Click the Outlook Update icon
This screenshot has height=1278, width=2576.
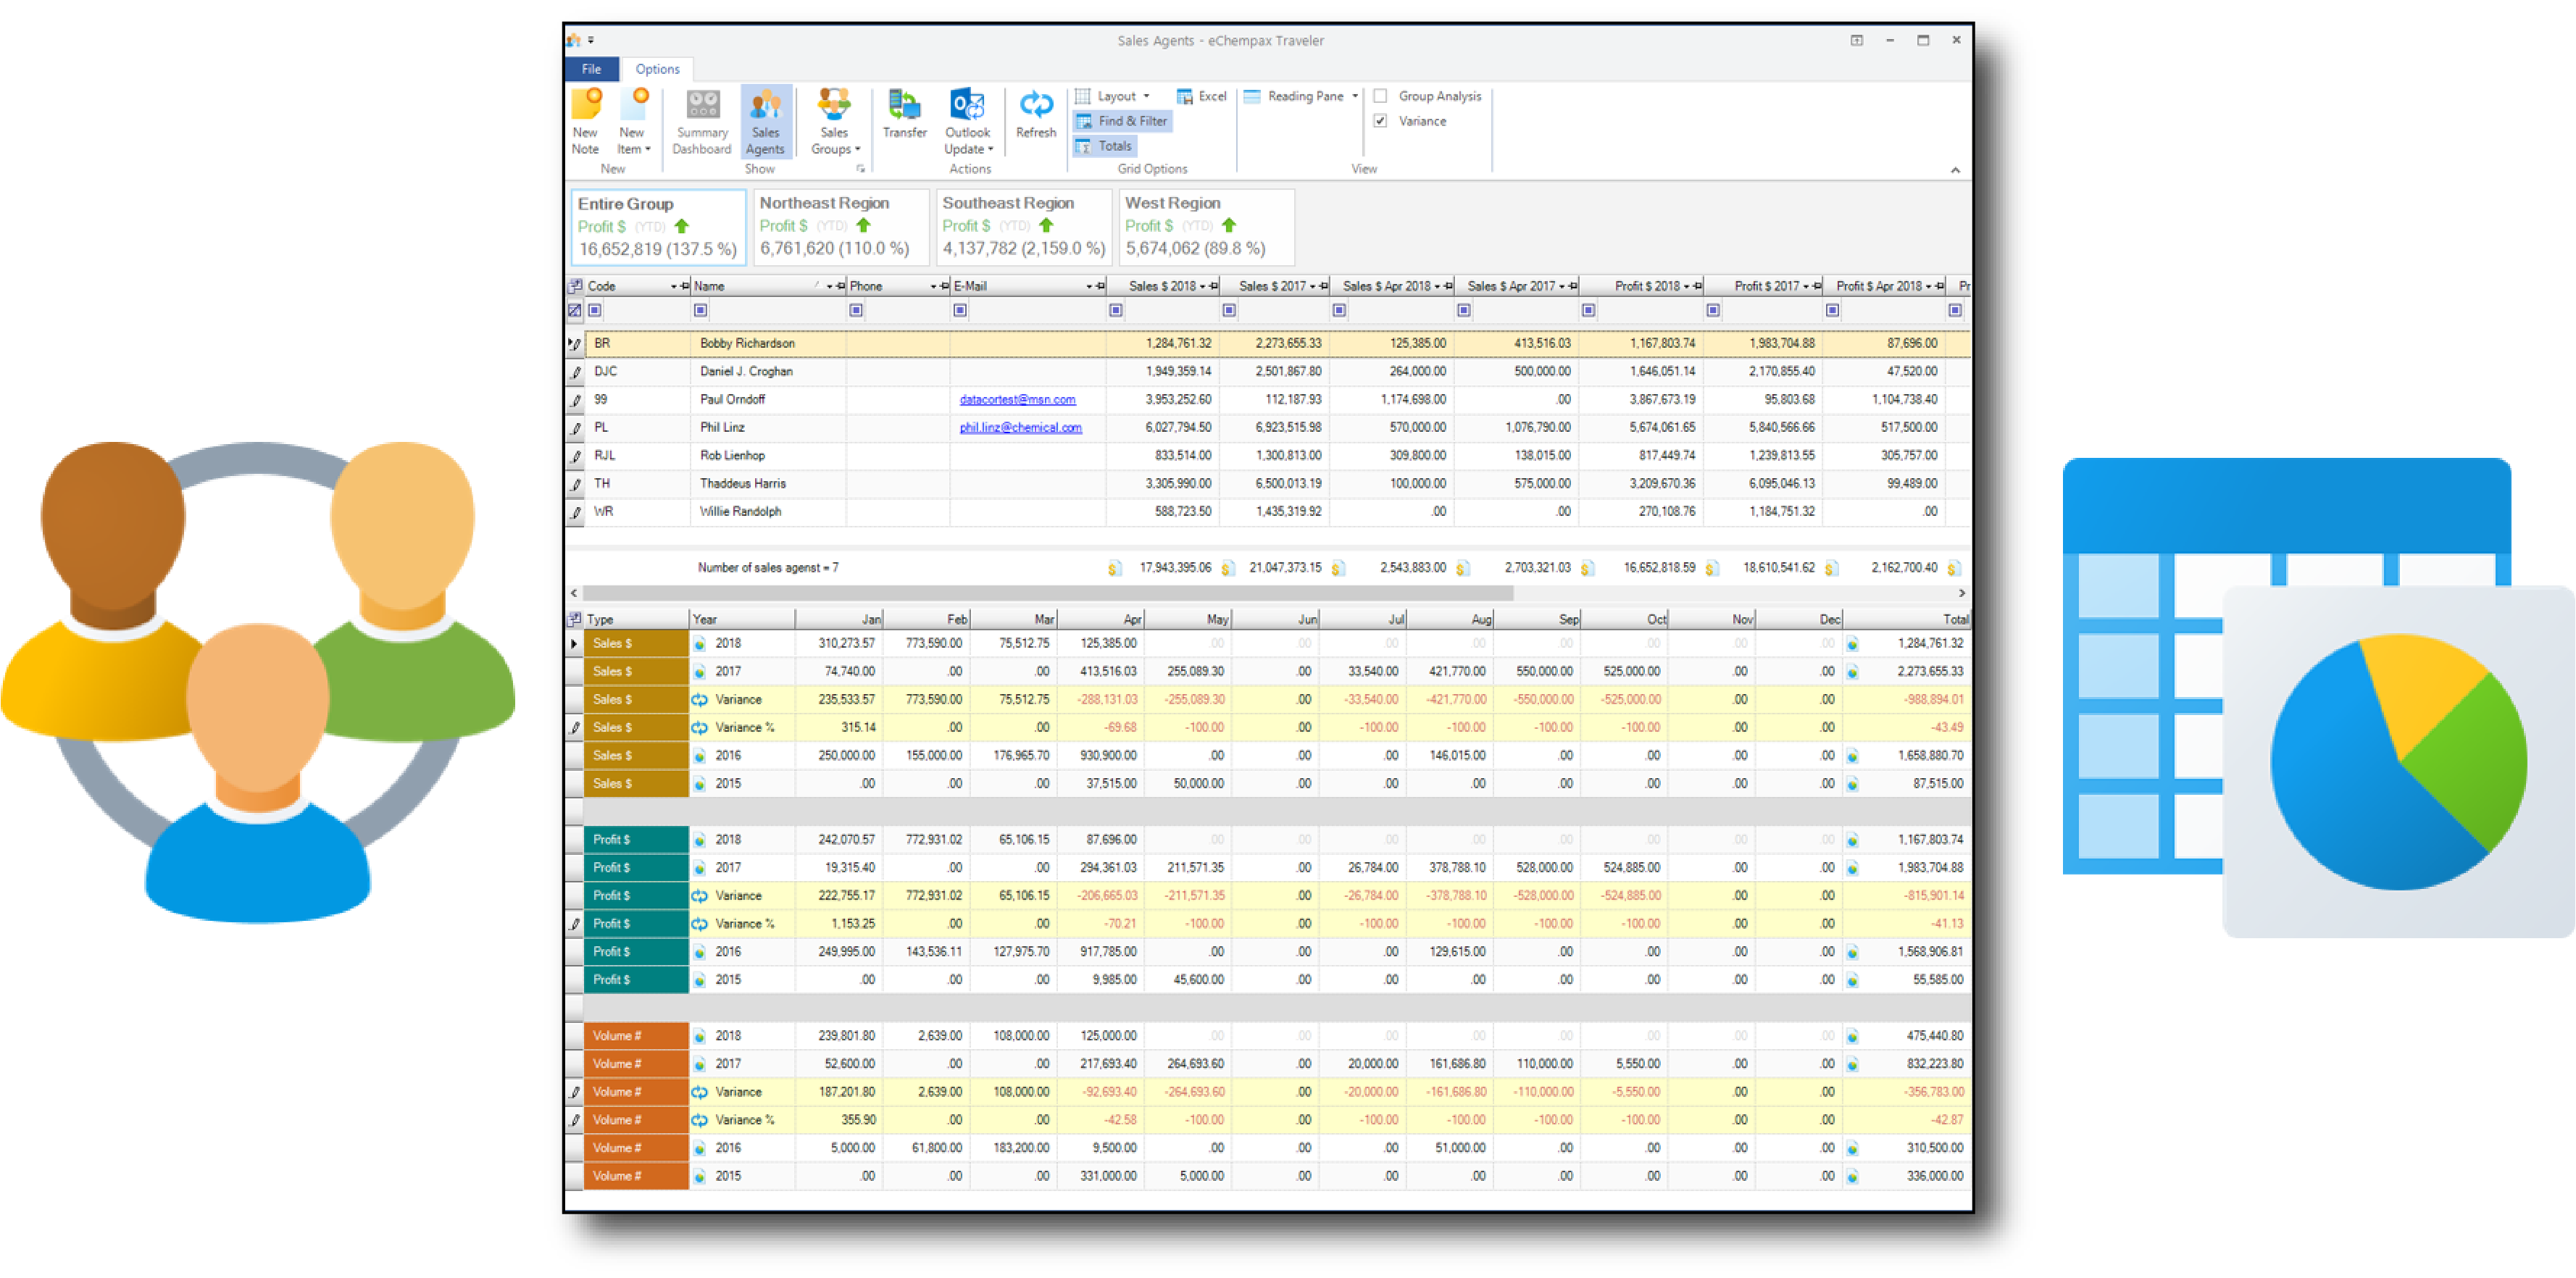click(x=968, y=122)
